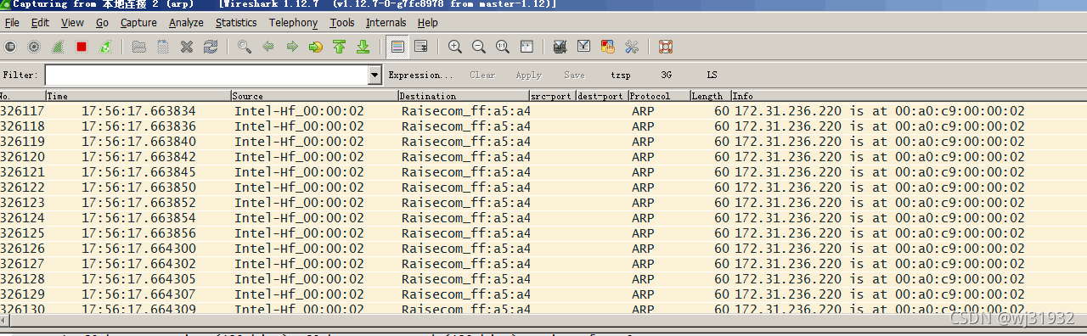
Task: Click the Save filter button
Action: point(574,75)
